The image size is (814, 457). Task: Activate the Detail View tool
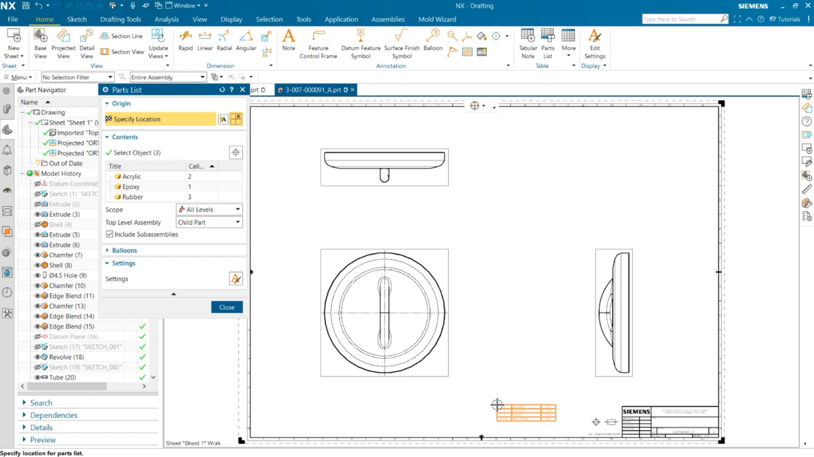[x=86, y=43]
